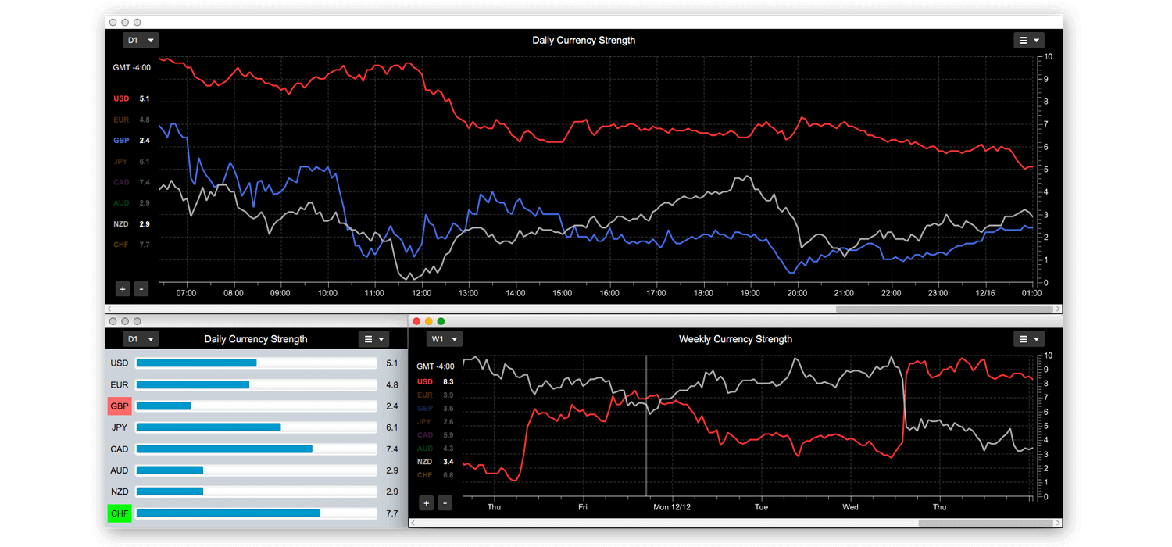The width and height of the screenshot is (1172, 547).
Task: Click the minus zoom icon on the weekly chart
Action: point(445,502)
